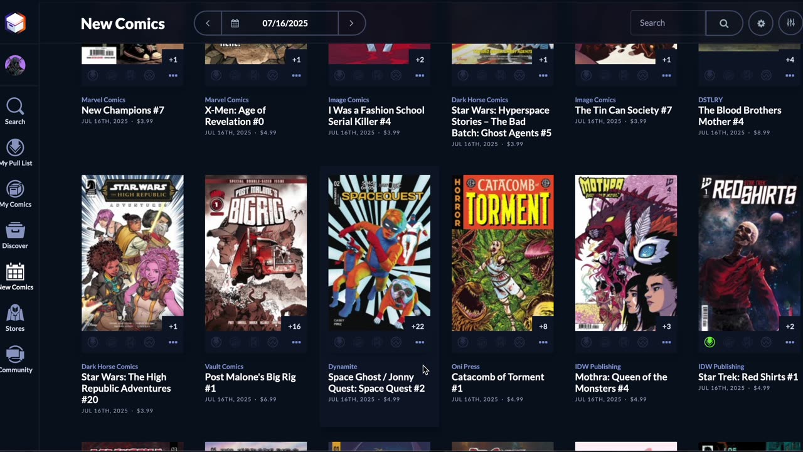Go to previous release week arrow
This screenshot has height=452, width=803.
point(208,23)
